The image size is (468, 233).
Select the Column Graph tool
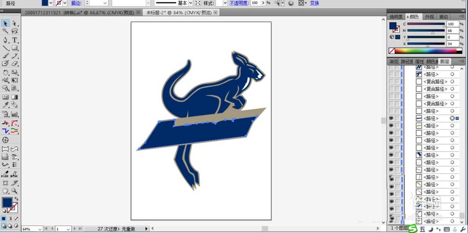15,114
